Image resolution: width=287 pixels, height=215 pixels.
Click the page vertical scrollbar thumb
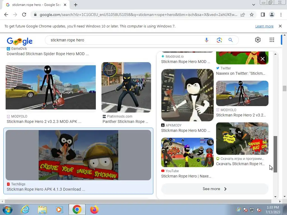(284, 88)
